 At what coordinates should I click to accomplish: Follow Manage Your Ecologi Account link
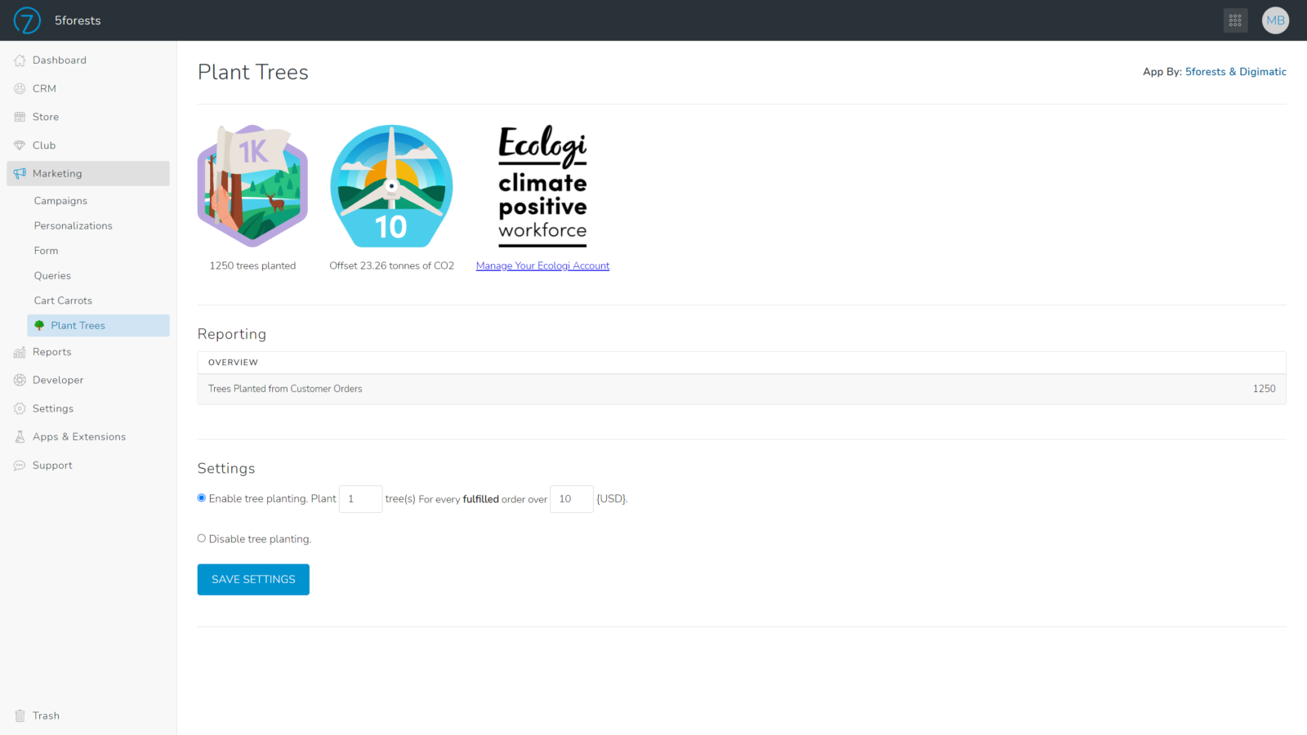click(x=542, y=266)
